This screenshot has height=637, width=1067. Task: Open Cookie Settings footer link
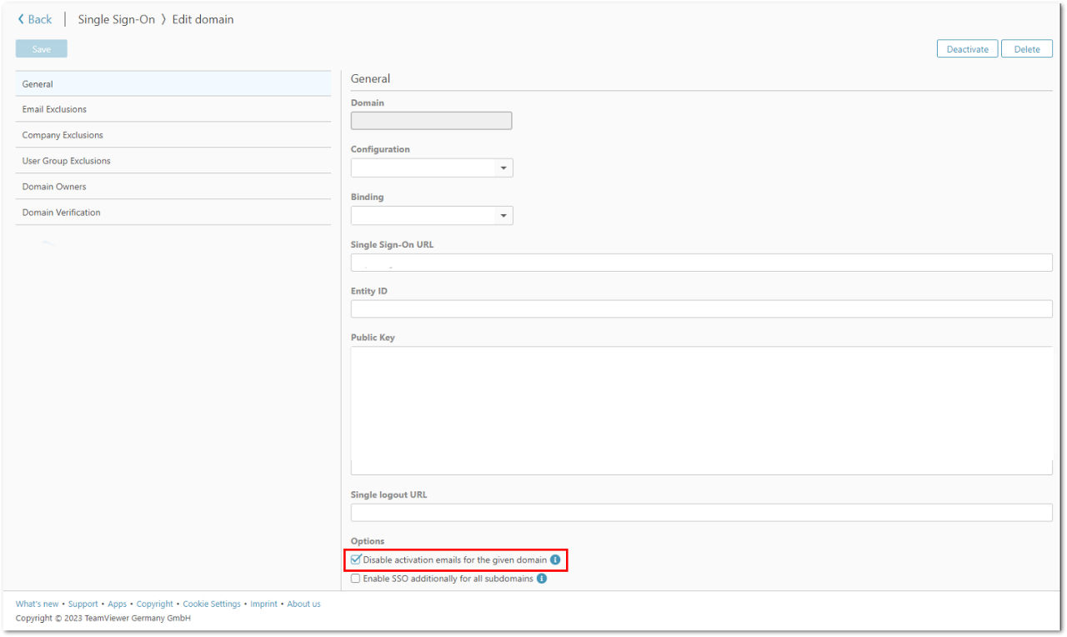click(212, 604)
